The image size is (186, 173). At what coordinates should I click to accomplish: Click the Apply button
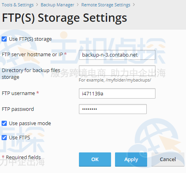click(131, 160)
